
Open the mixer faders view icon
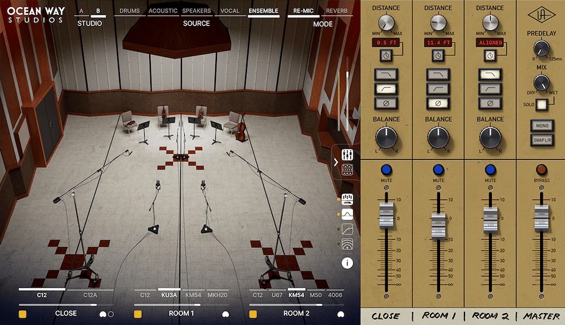click(x=347, y=154)
